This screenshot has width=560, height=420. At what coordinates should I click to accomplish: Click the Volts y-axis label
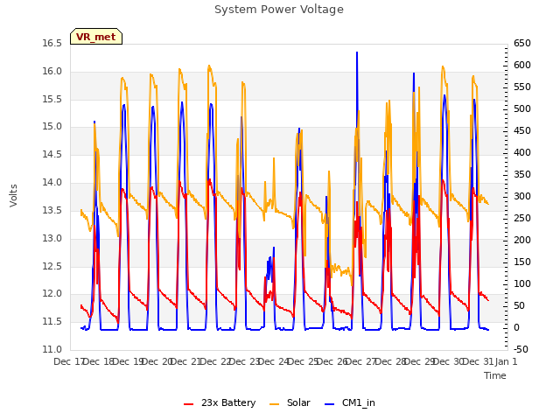point(14,196)
